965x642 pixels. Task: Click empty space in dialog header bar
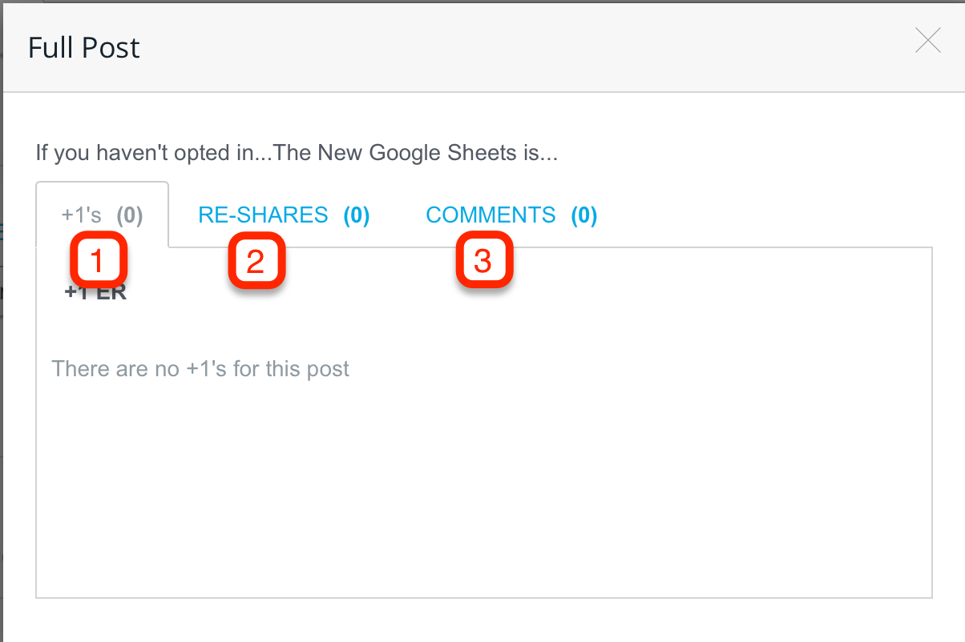tap(521, 48)
